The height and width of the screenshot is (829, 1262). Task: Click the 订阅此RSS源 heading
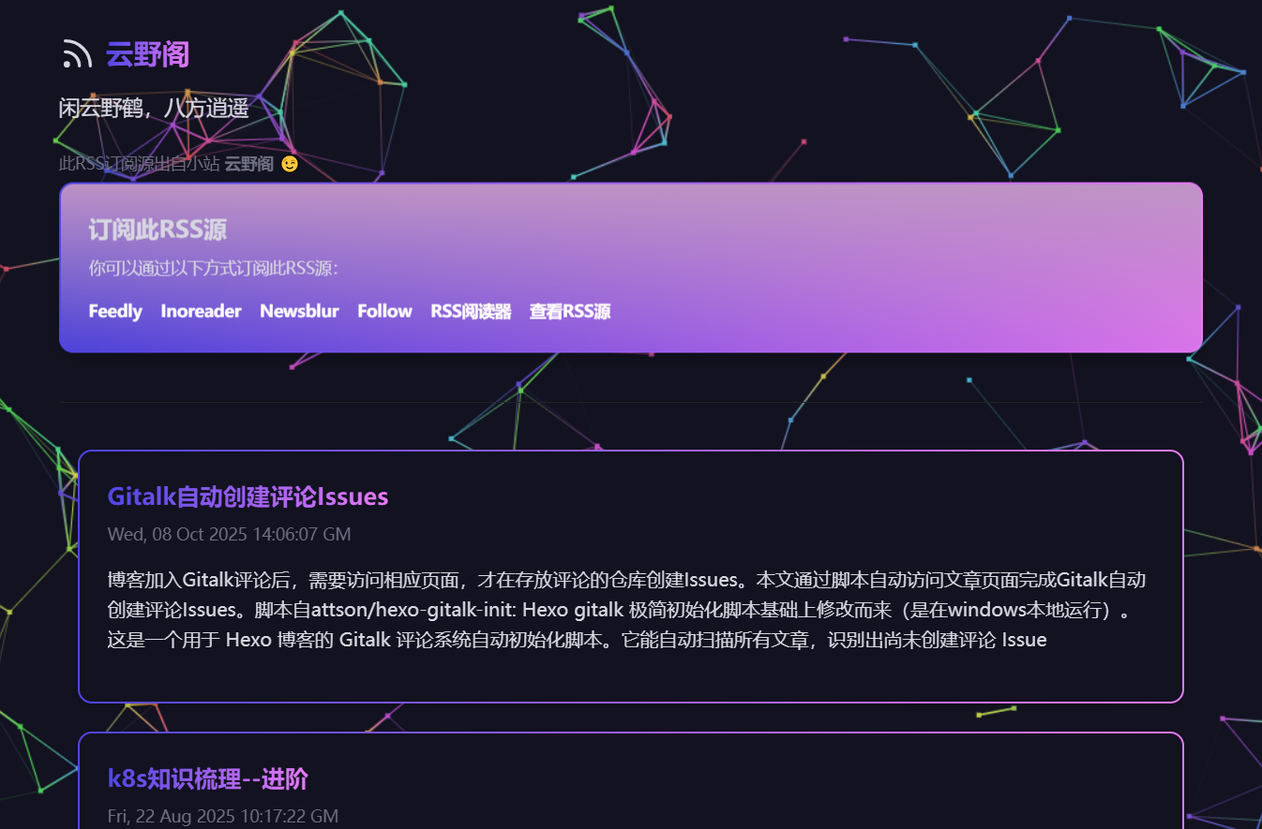[158, 229]
